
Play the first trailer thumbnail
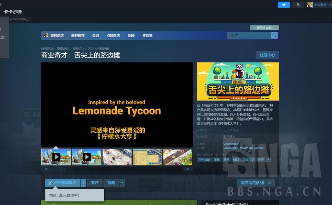(56, 157)
